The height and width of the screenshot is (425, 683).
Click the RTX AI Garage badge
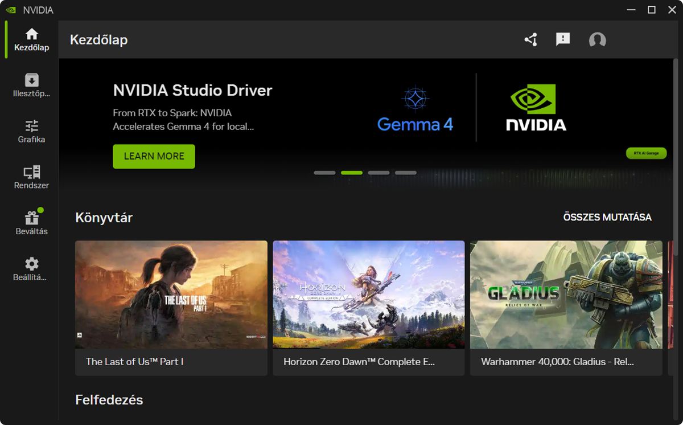pos(646,153)
